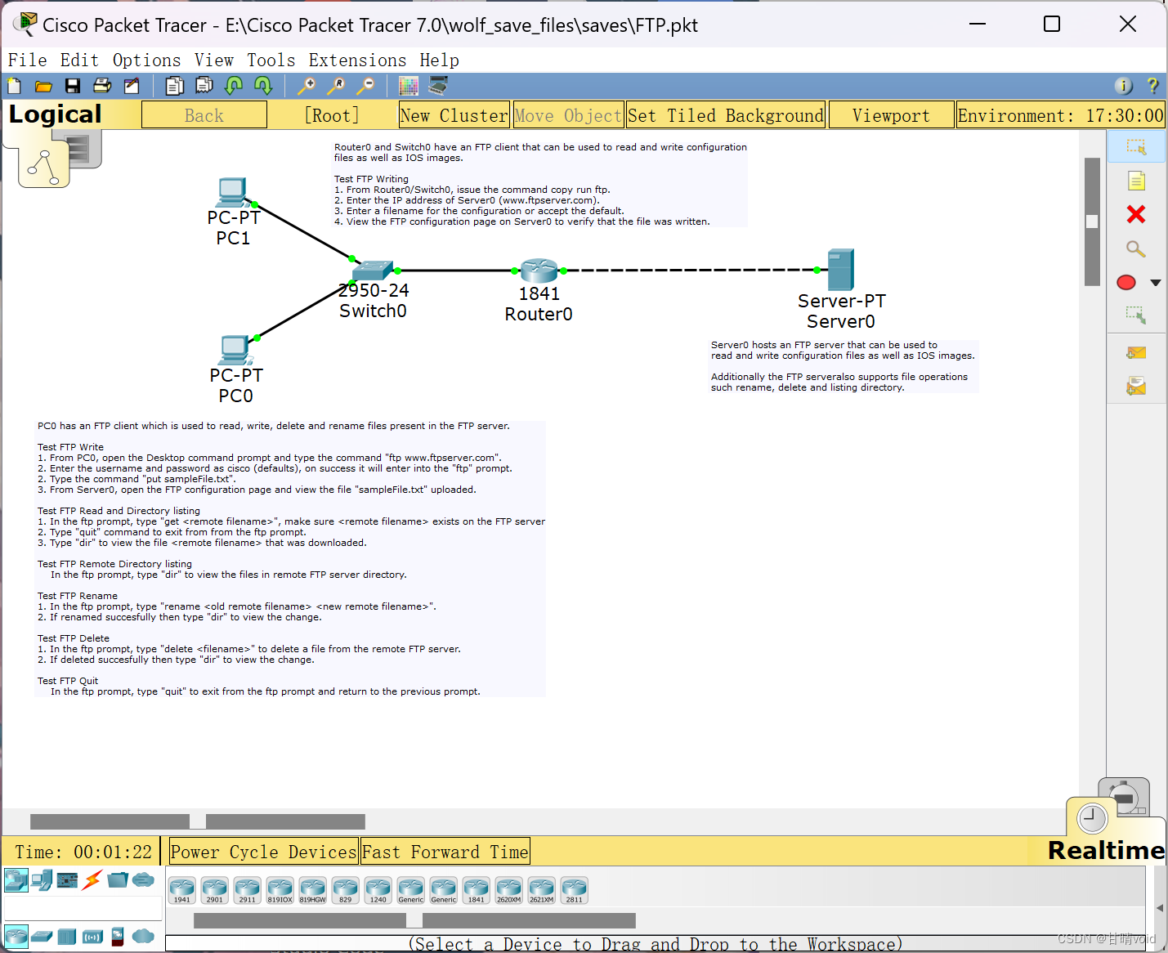This screenshot has height=953, width=1168.
Task: Choose the red X Delete tool
Action: pos(1136,214)
